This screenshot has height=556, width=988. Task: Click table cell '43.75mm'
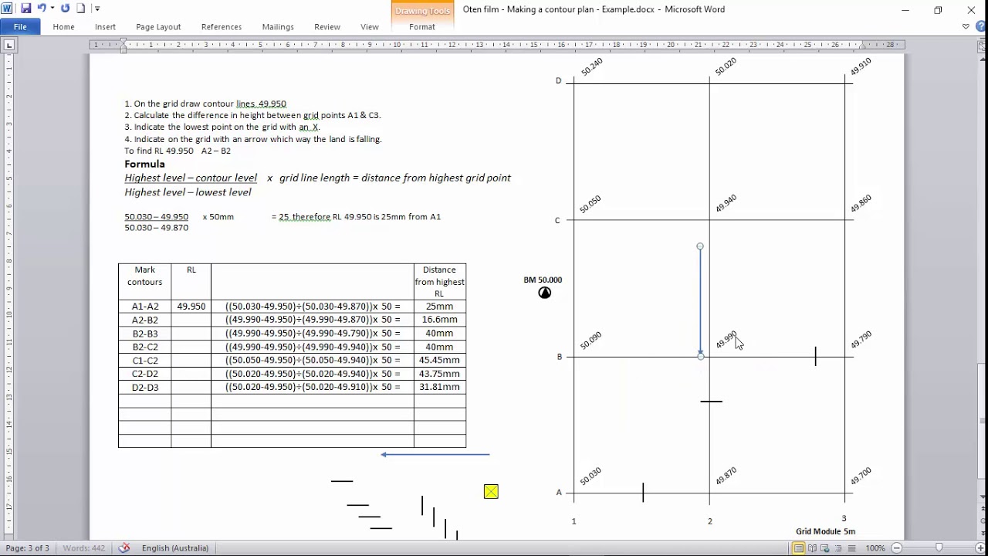[x=439, y=374]
